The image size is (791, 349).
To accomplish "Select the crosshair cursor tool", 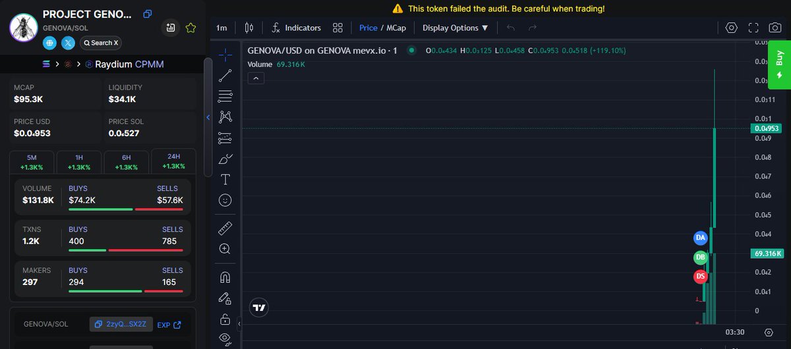I will pyautogui.click(x=225, y=55).
